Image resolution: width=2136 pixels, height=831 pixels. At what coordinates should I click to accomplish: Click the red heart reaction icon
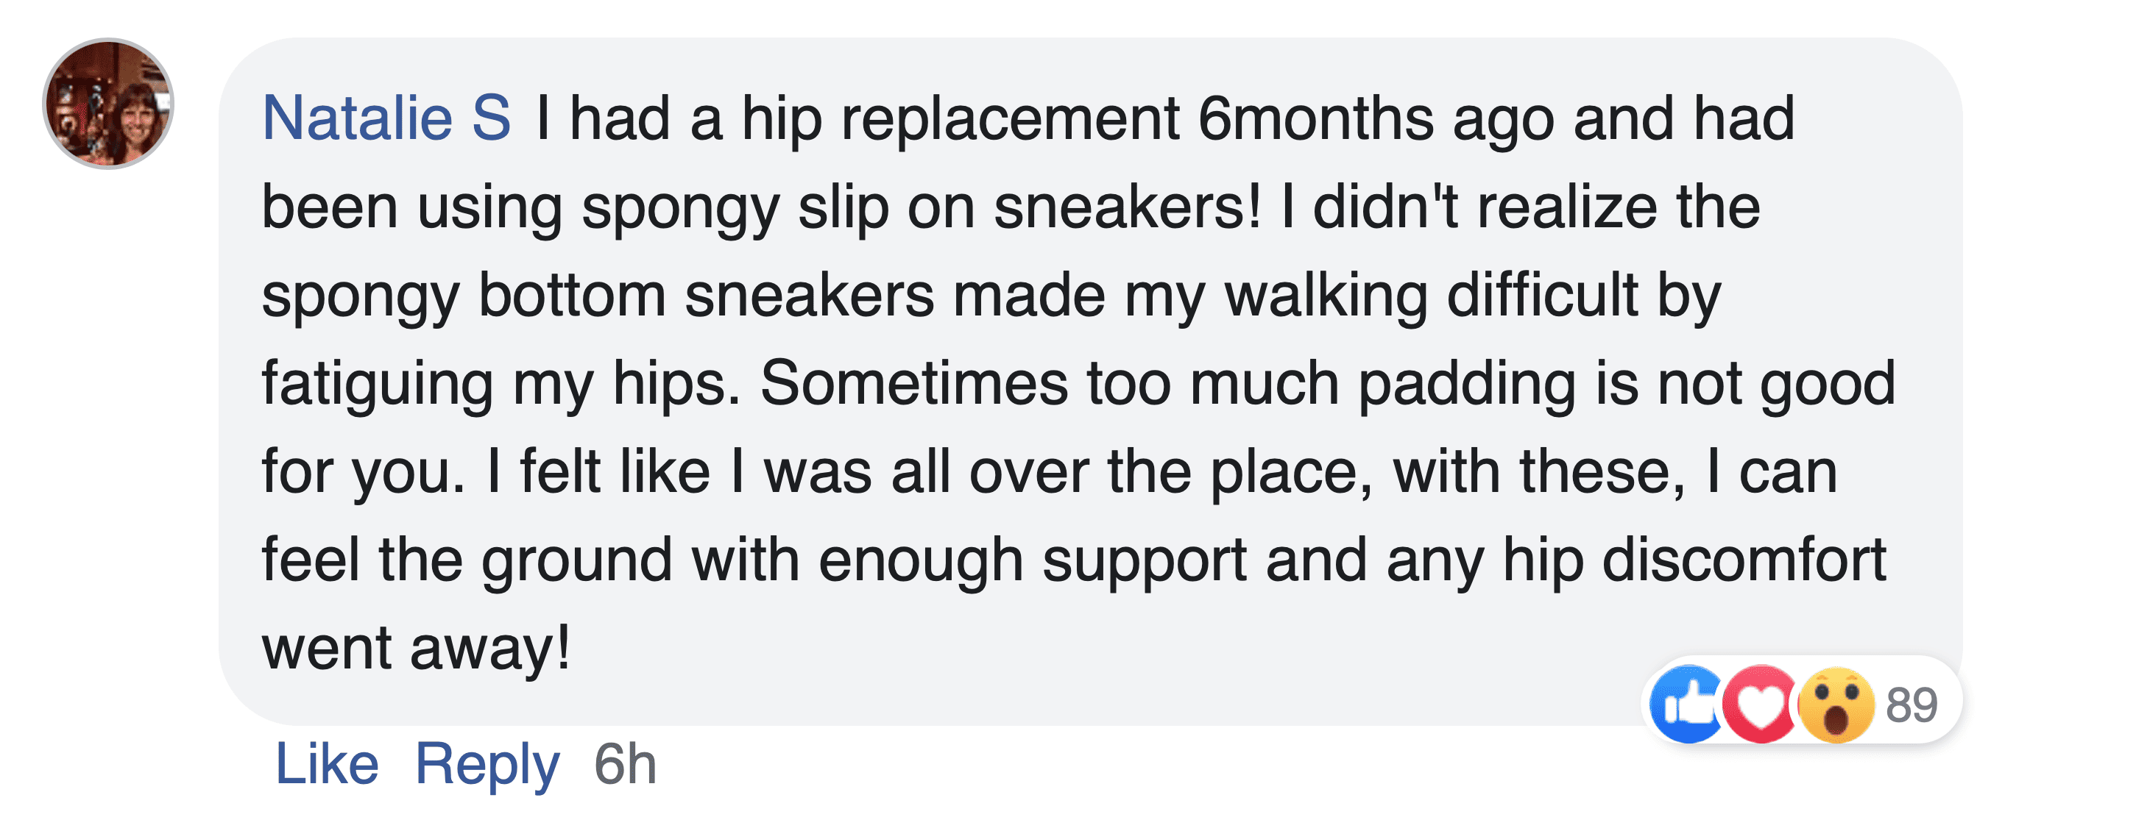1761,705
